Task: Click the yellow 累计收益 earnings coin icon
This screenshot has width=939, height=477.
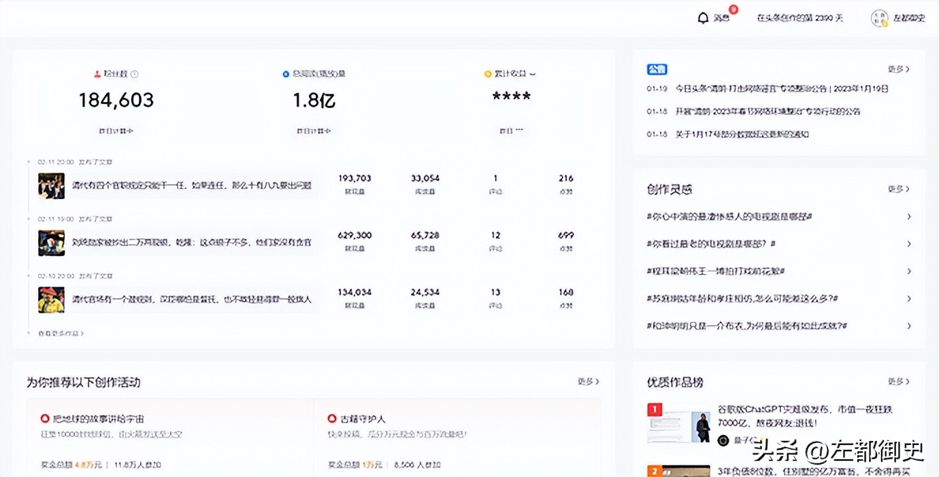Action: tap(487, 73)
